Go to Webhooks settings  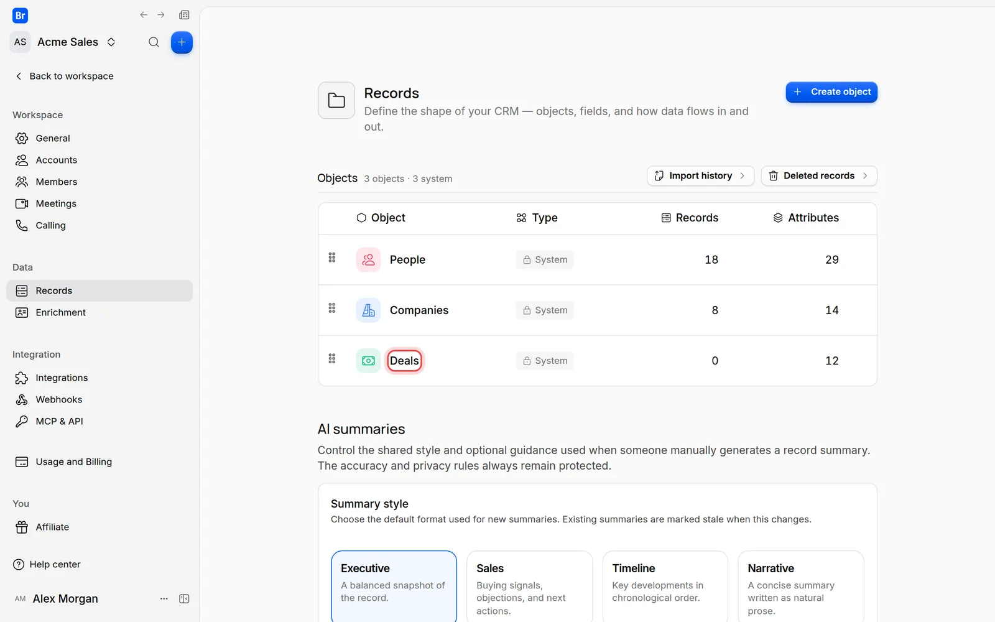click(x=99, y=399)
